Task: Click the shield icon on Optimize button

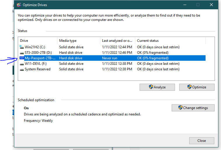Action: click(x=190, y=87)
